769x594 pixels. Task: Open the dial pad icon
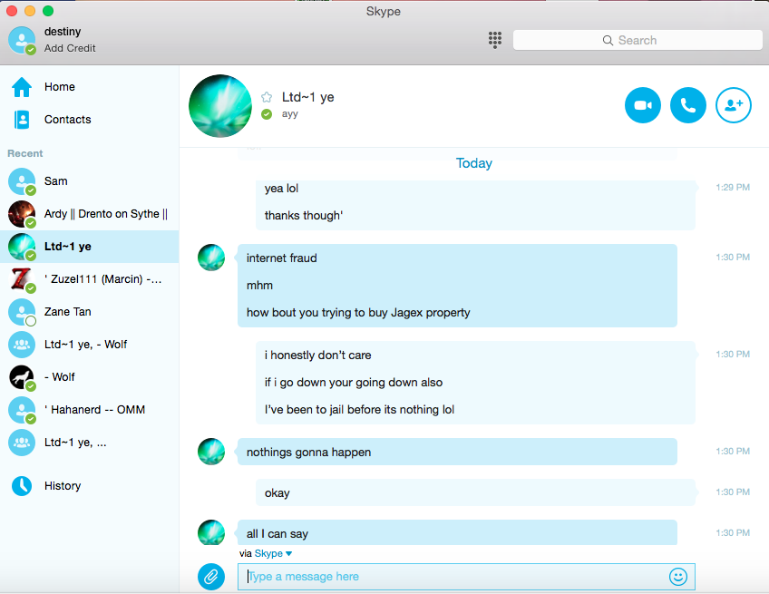pos(495,40)
